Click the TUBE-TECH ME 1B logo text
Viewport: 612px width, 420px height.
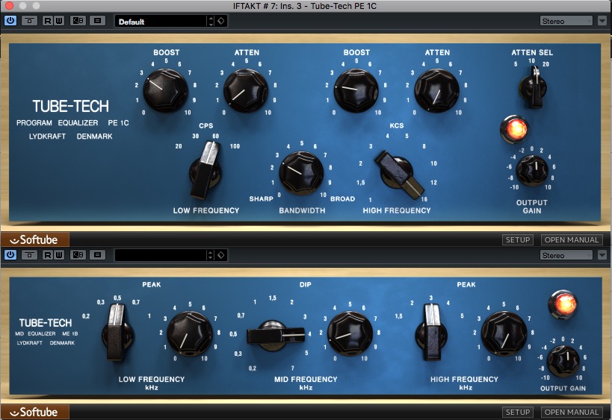click(46, 322)
